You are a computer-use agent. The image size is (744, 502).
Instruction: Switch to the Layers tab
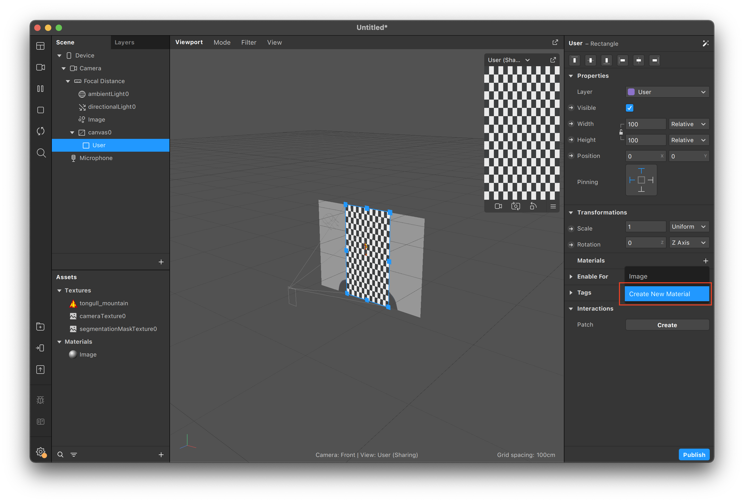[x=124, y=42]
